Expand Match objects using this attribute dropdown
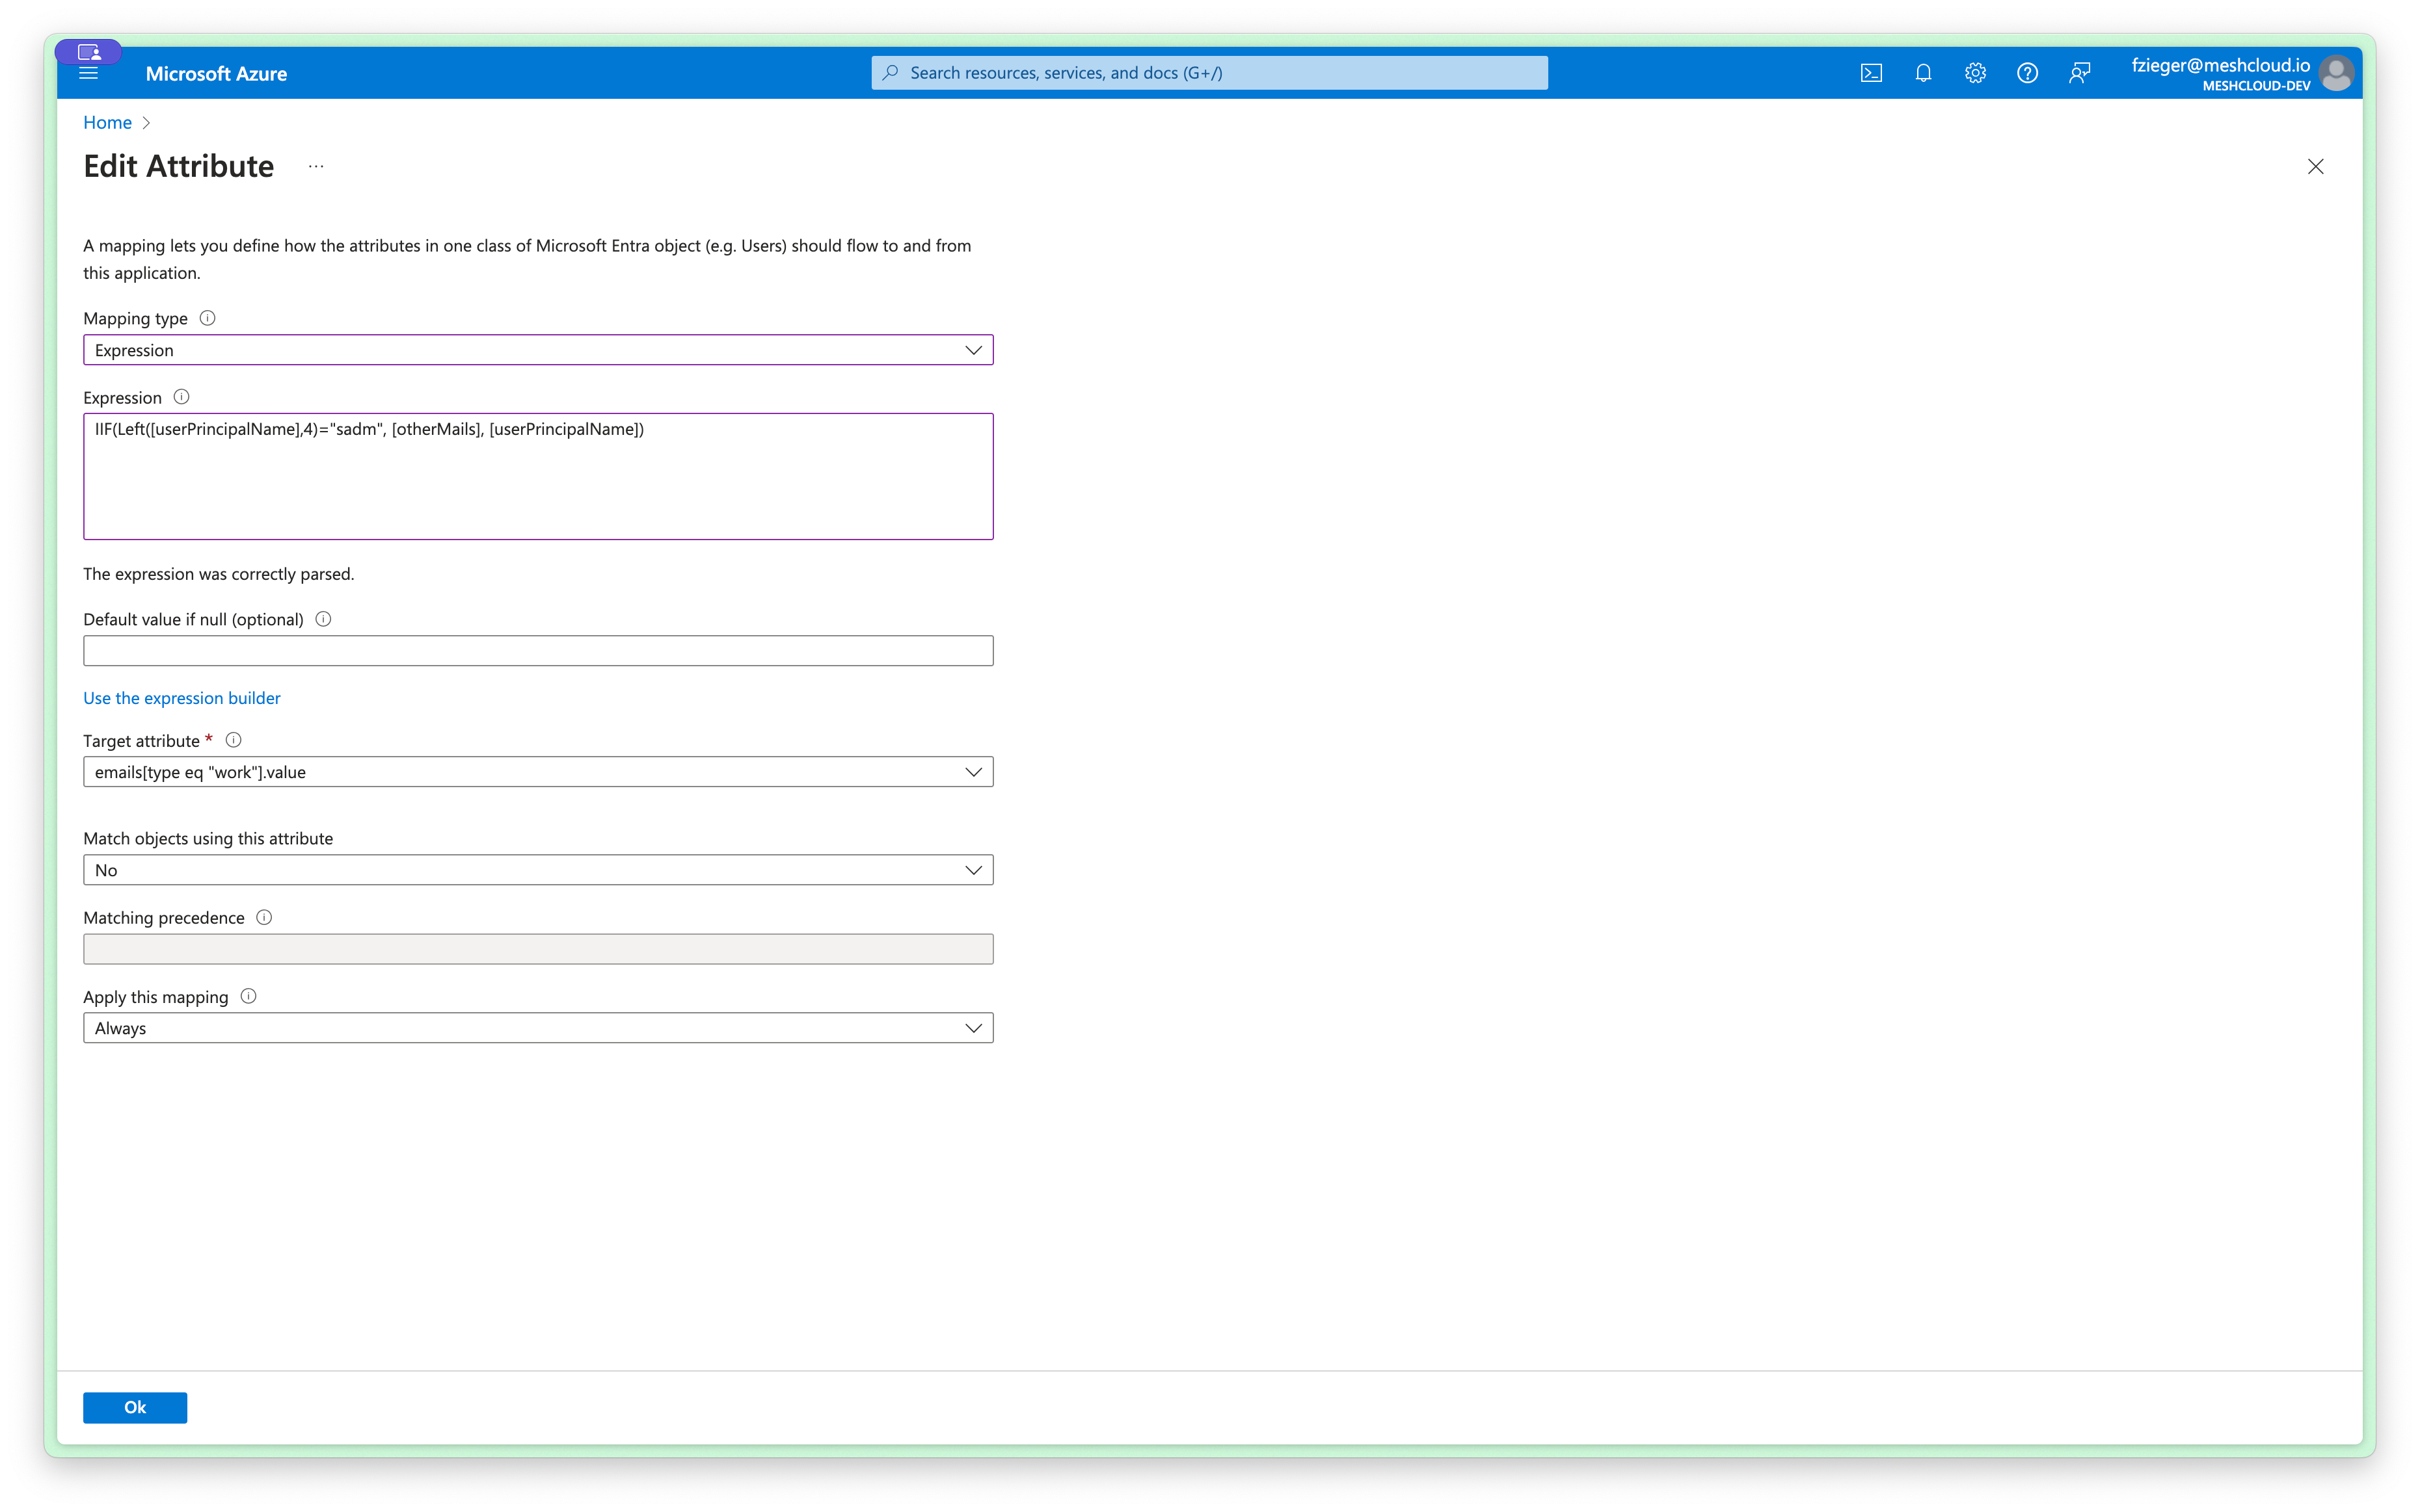The width and height of the screenshot is (2420, 1512). click(x=537, y=870)
